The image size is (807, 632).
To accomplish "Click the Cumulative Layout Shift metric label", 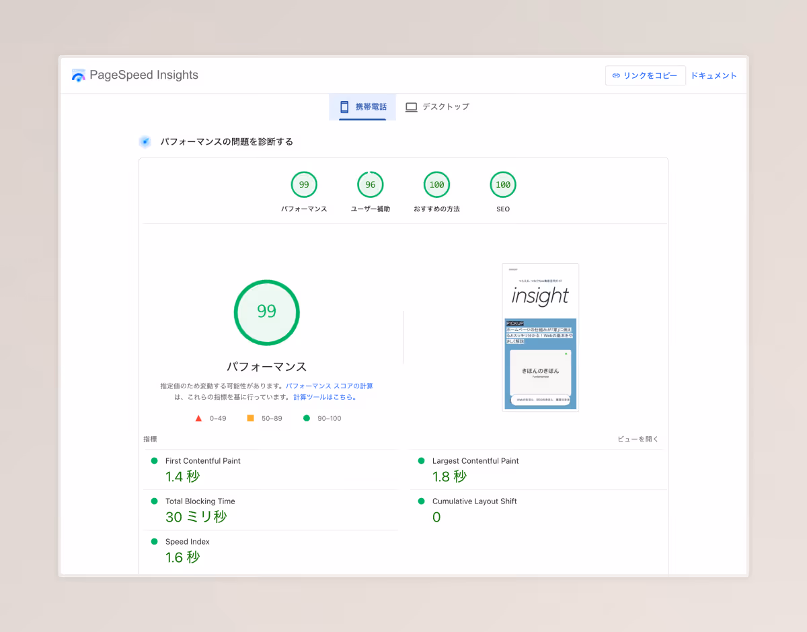I will [x=475, y=501].
